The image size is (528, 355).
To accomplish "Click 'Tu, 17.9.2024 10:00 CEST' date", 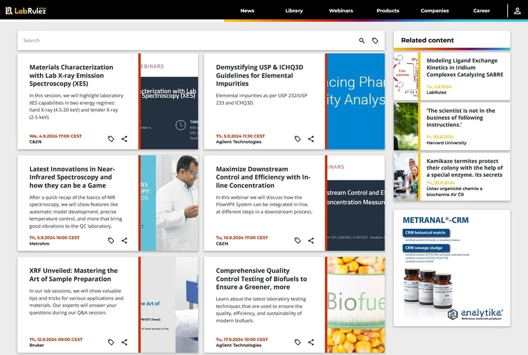I will (x=242, y=340).
